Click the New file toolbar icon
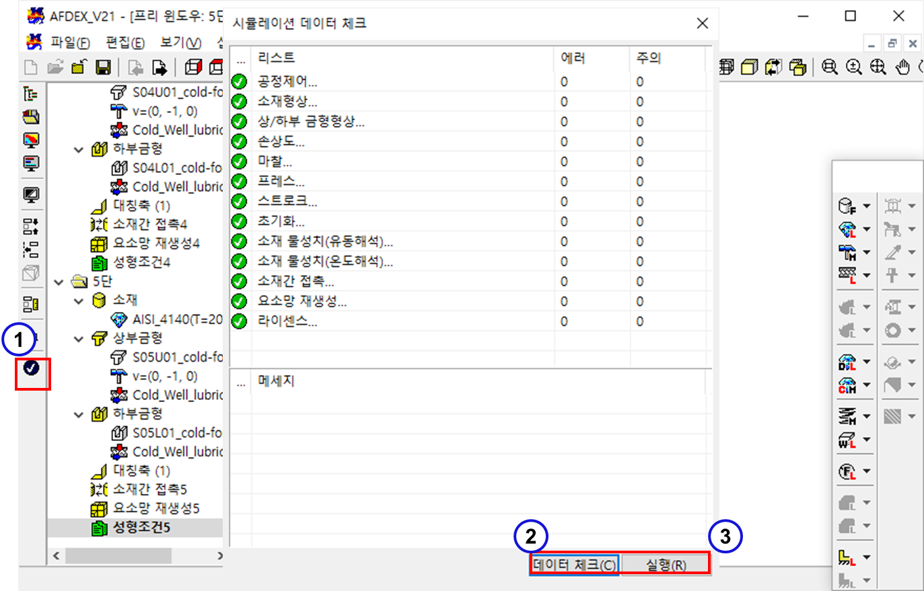This screenshot has height=591, width=924. coord(31,67)
